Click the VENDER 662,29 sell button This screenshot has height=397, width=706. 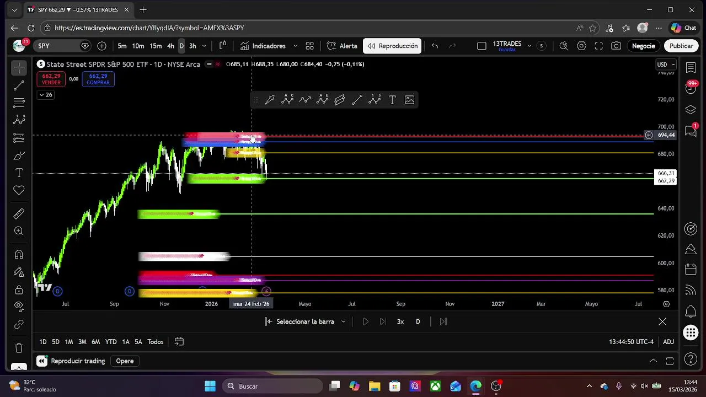pyautogui.click(x=51, y=79)
